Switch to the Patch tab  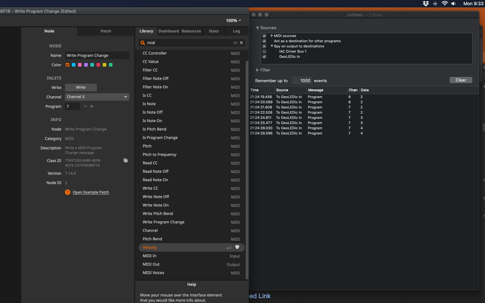click(106, 31)
